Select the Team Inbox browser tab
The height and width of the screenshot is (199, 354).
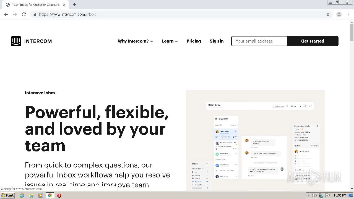tap(35, 5)
